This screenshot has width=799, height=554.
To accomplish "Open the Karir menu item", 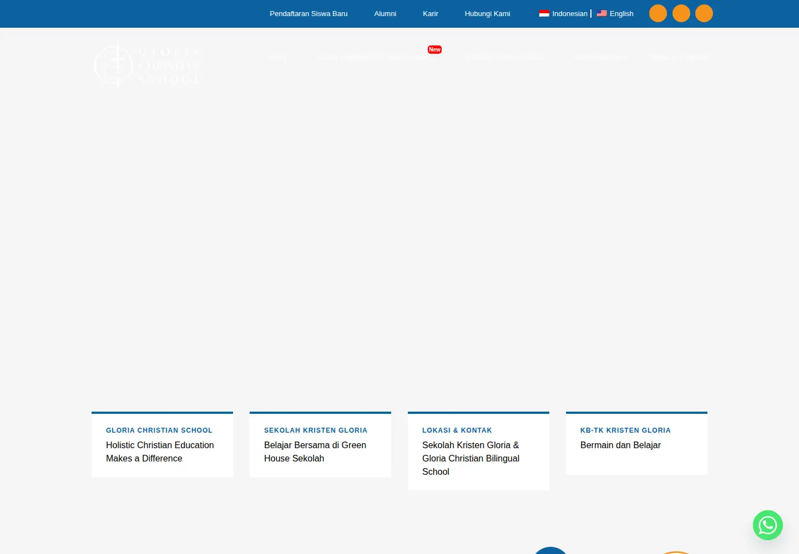I will (x=431, y=14).
